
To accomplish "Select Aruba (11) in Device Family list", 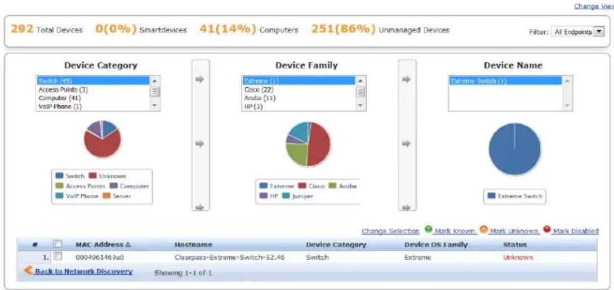I will pos(299,98).
